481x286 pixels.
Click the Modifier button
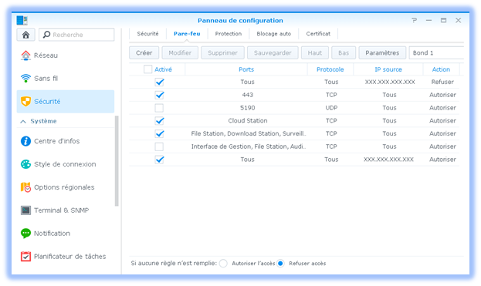tap(180, 52)
